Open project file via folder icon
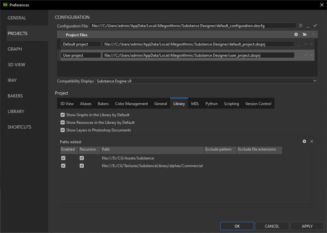327x233 pixels. click(x=305, y=34)
